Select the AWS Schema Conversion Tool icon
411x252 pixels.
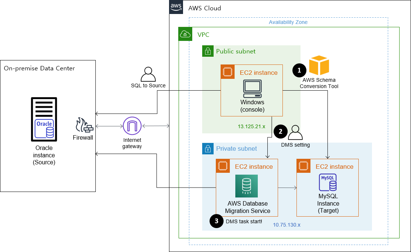point(319,65)
